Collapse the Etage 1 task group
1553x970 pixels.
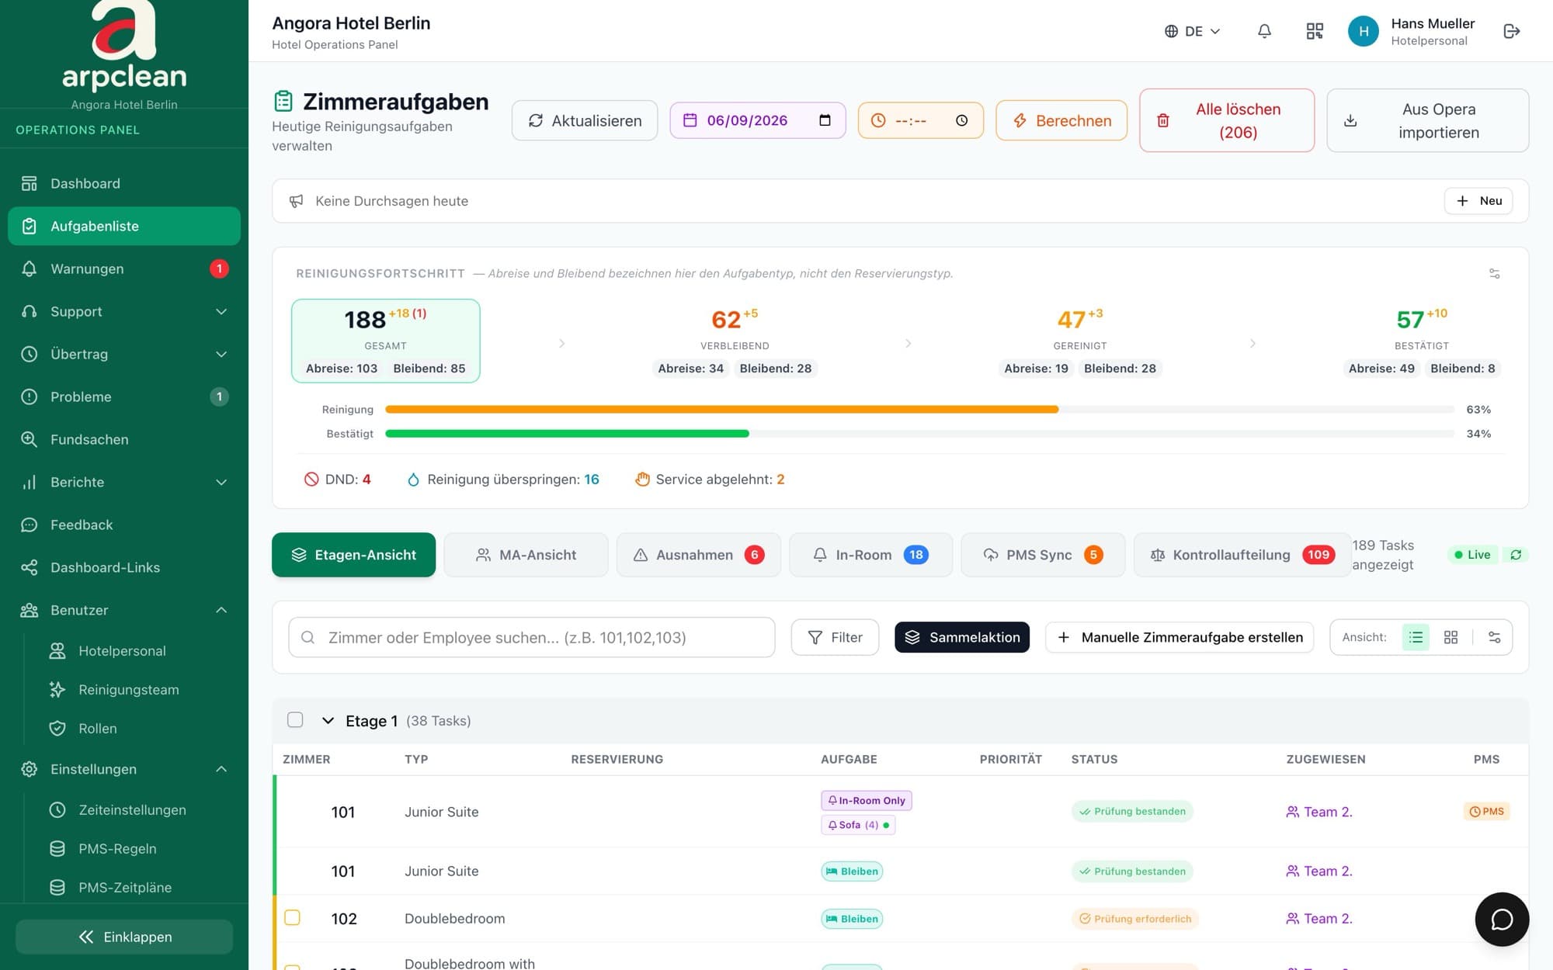click(x=328, y=721)
